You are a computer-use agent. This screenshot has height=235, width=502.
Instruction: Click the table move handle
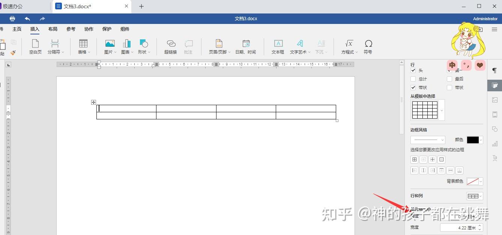[93, 102]
